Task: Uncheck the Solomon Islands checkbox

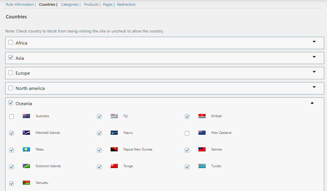Action: [12, 167]
